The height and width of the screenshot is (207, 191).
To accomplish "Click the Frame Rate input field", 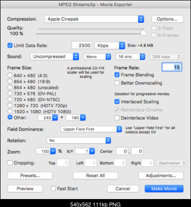I will (172, 67).
